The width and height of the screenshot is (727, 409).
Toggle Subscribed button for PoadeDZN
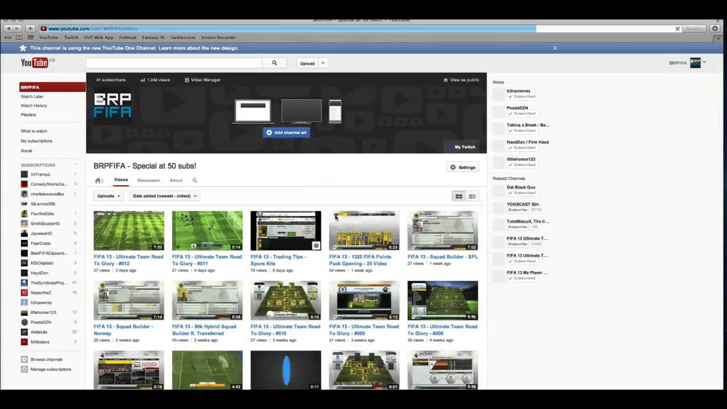click(522, 114)
